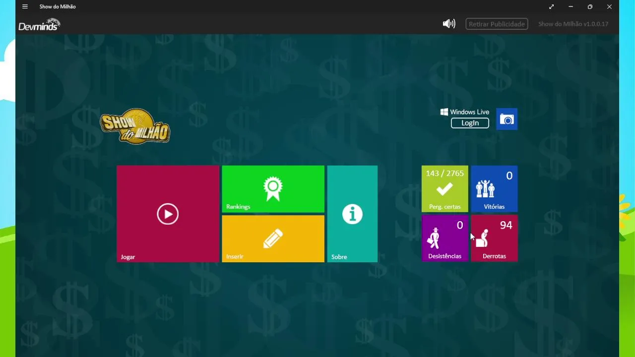Minimize the Show do Milhão window
This screenshot has width=635, height=357.
[571, 7]
